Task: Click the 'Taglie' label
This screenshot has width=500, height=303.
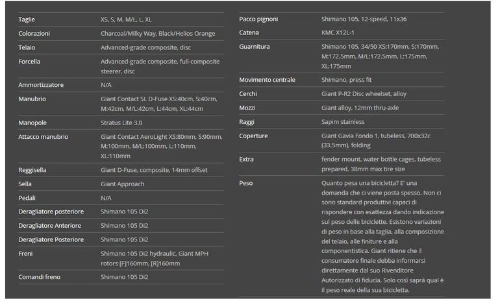Action: pyautogui.click(x=27, y=19)
